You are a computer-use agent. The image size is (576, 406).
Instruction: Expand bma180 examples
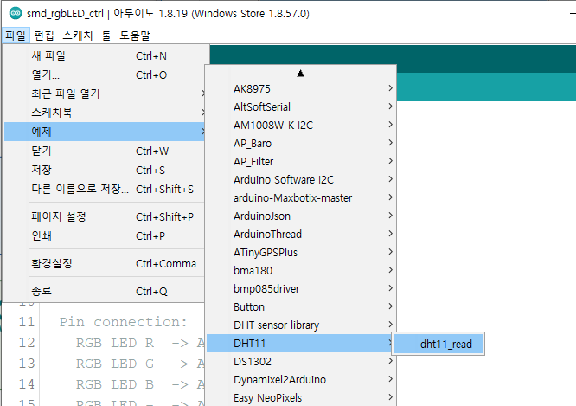(300, 271)
